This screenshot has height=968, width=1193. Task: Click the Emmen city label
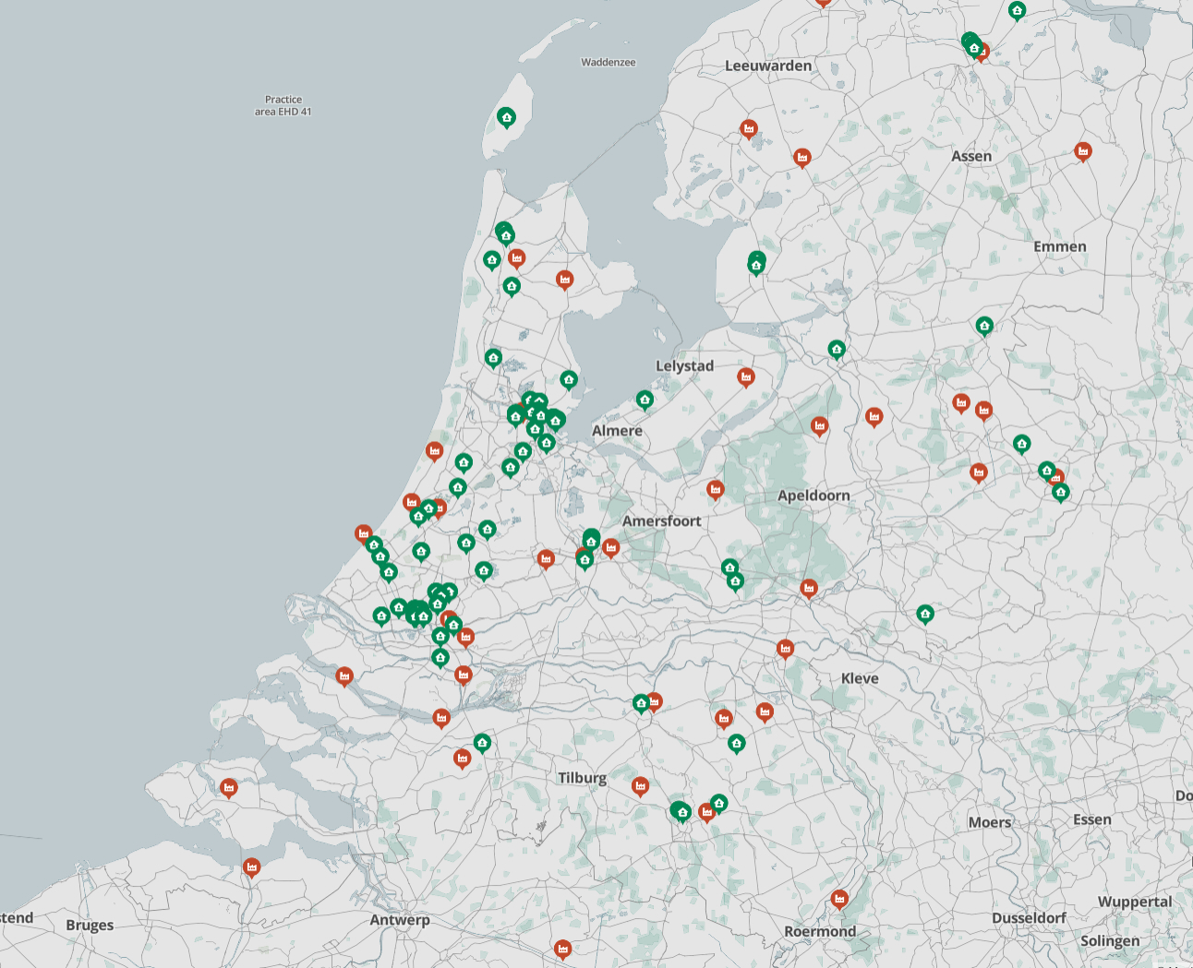1060,246
